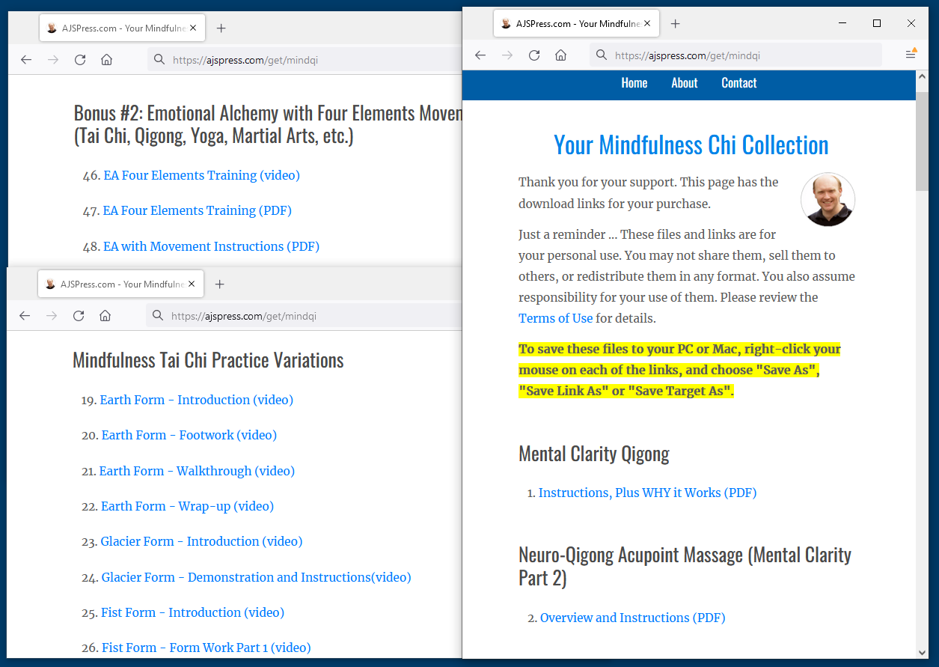Open the Terms of Use link

coord(555,318)
